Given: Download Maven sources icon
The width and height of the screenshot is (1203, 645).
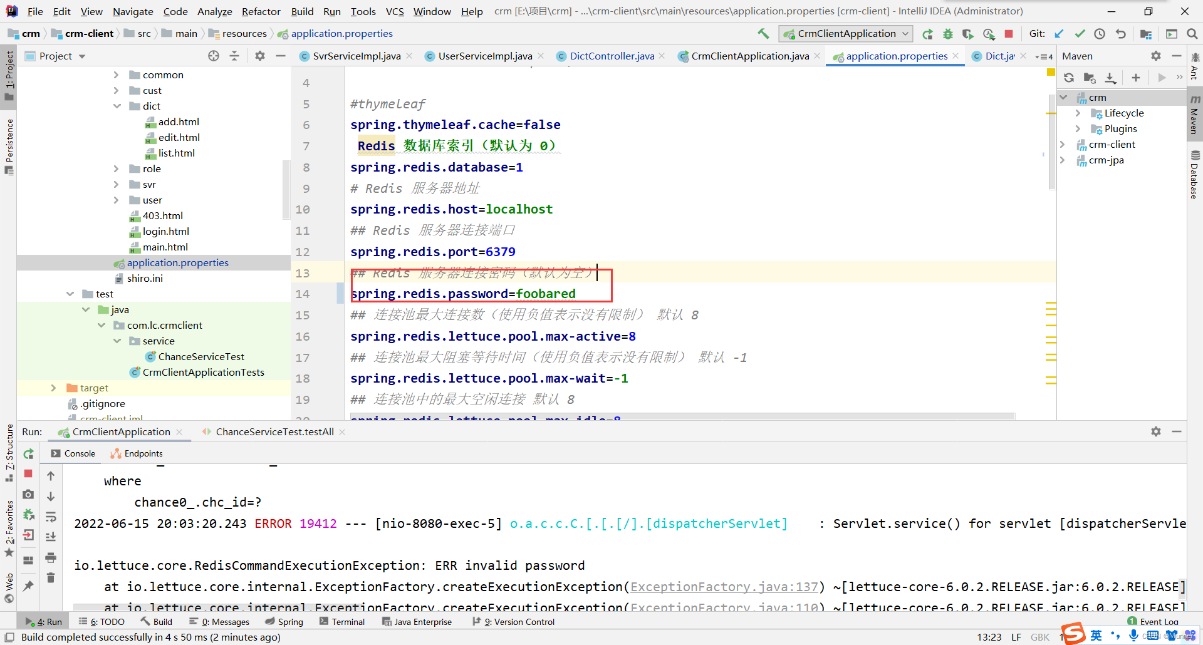Looking at the screenshot, I should [1110, 78].
